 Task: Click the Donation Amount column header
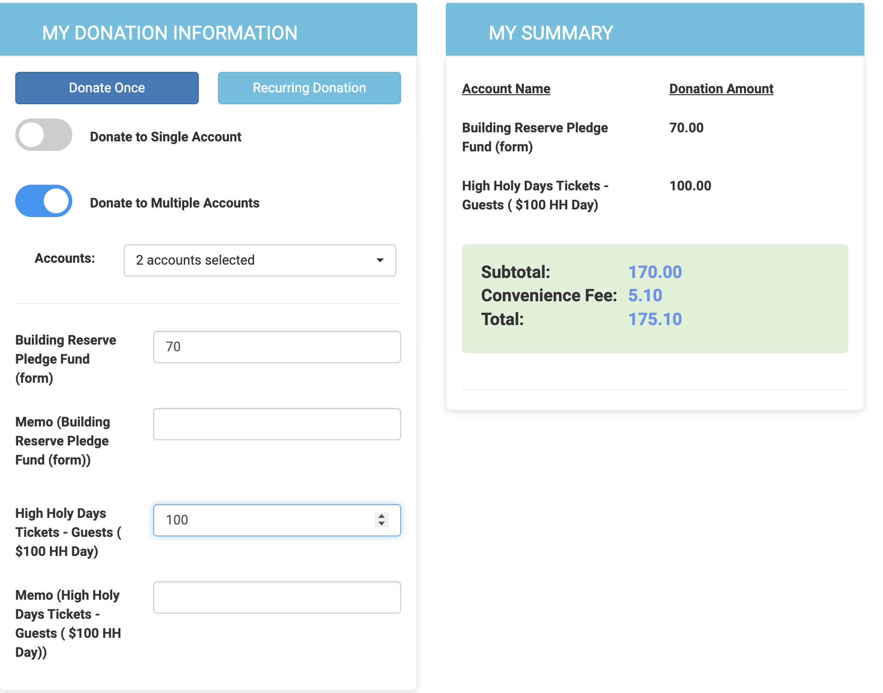click(x=721, y=89)
